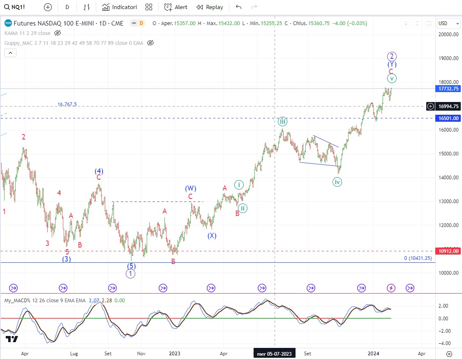Image resolution: width=462 pixels, height=359 pixels.
Task: Select the KAMA 11 2 29 close legend
Action: pyautogui.click(x=28, y=33)
